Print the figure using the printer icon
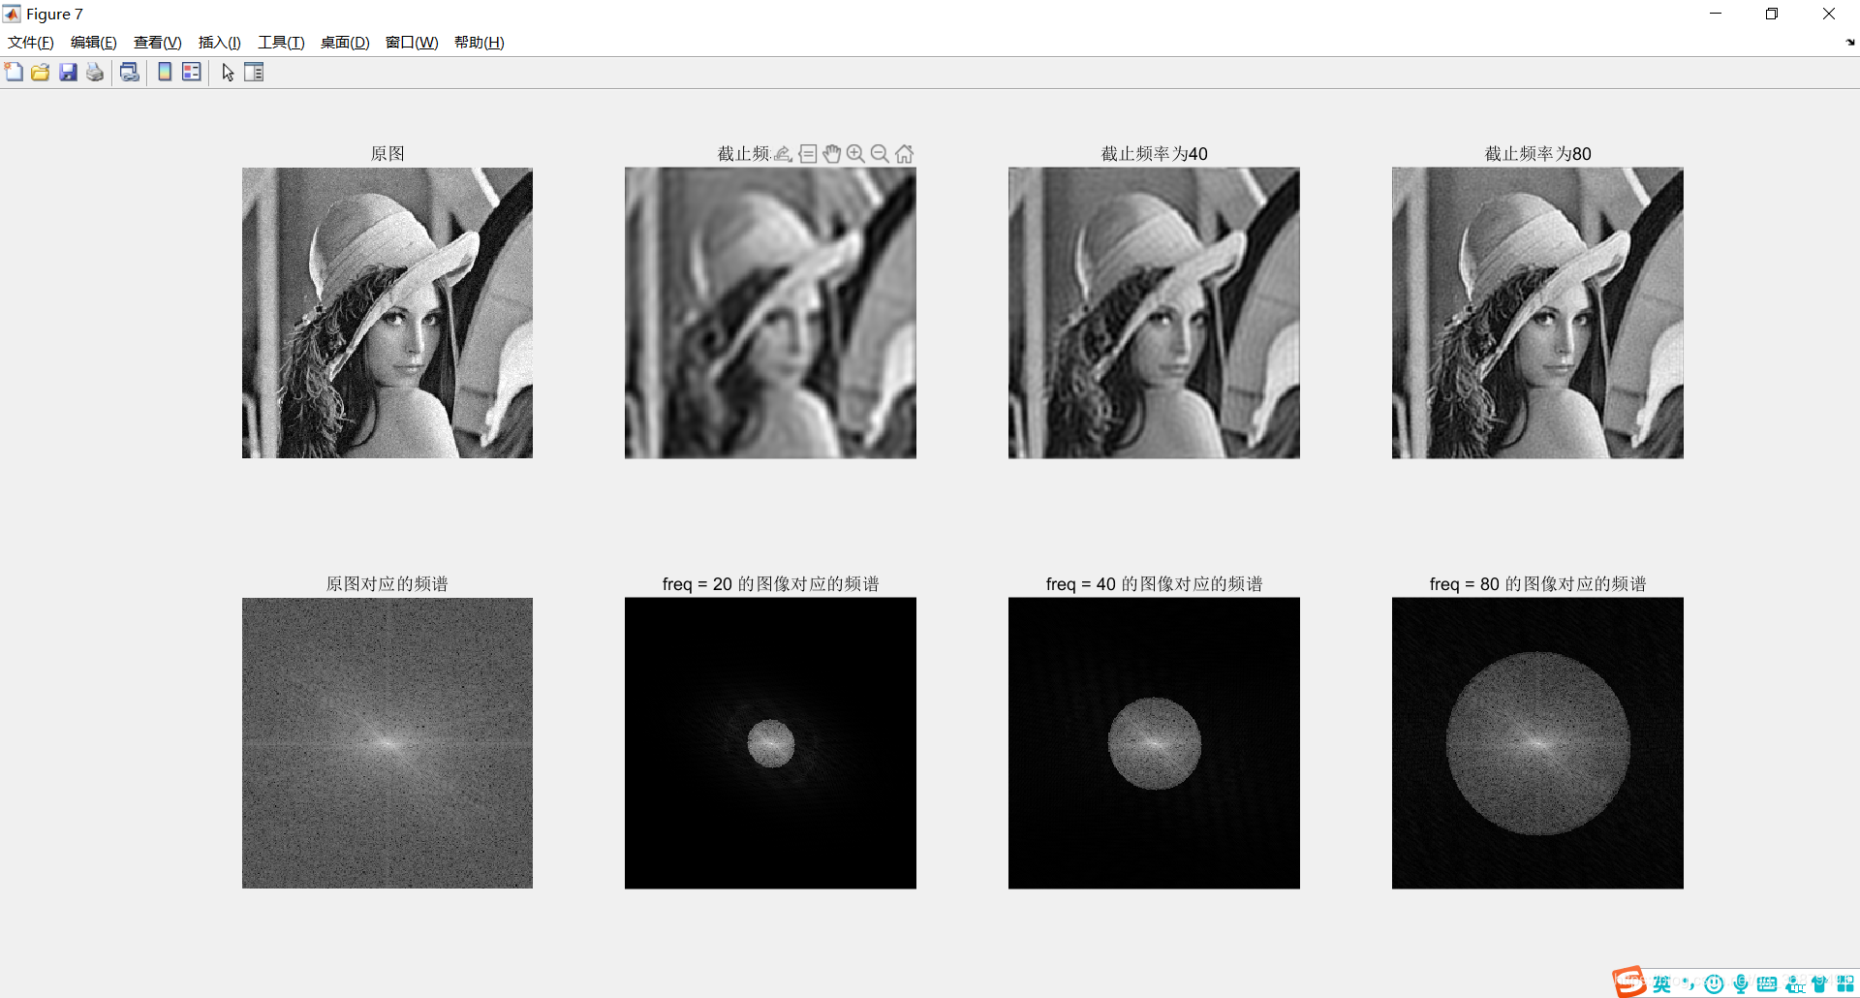 tap(95, 72)
